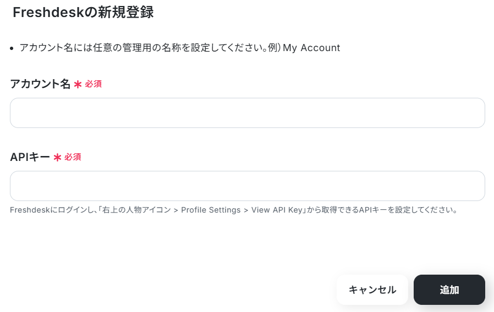Click the アカウント名 text input field
Image resolution: width=494 pixels, height=312 pixels.
point(248,113)
